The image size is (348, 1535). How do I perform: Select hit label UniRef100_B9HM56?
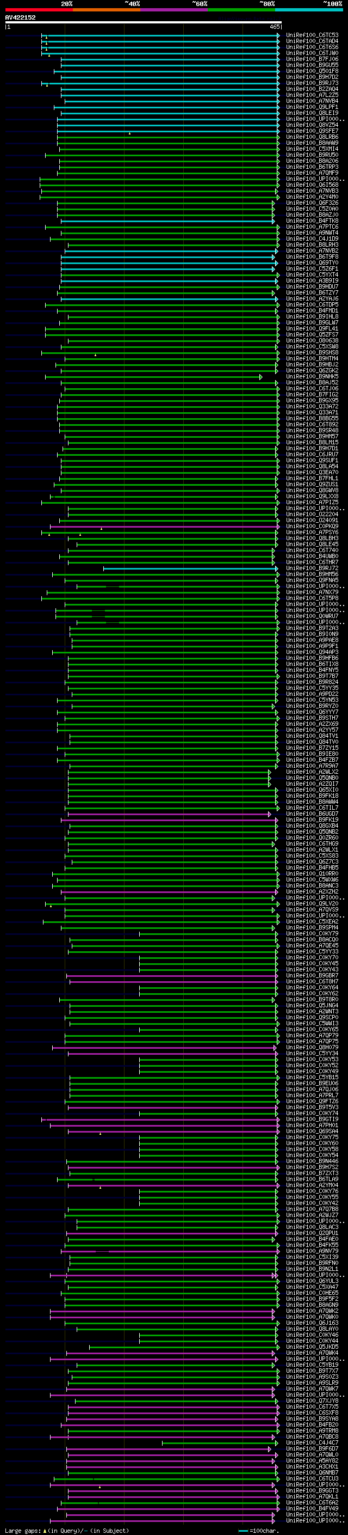312,574
